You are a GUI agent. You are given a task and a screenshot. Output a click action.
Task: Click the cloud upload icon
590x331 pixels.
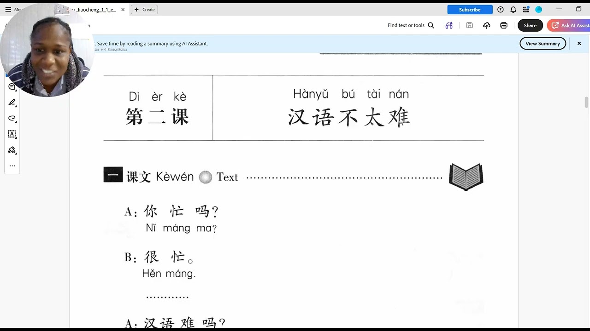[x=486, y=25]
